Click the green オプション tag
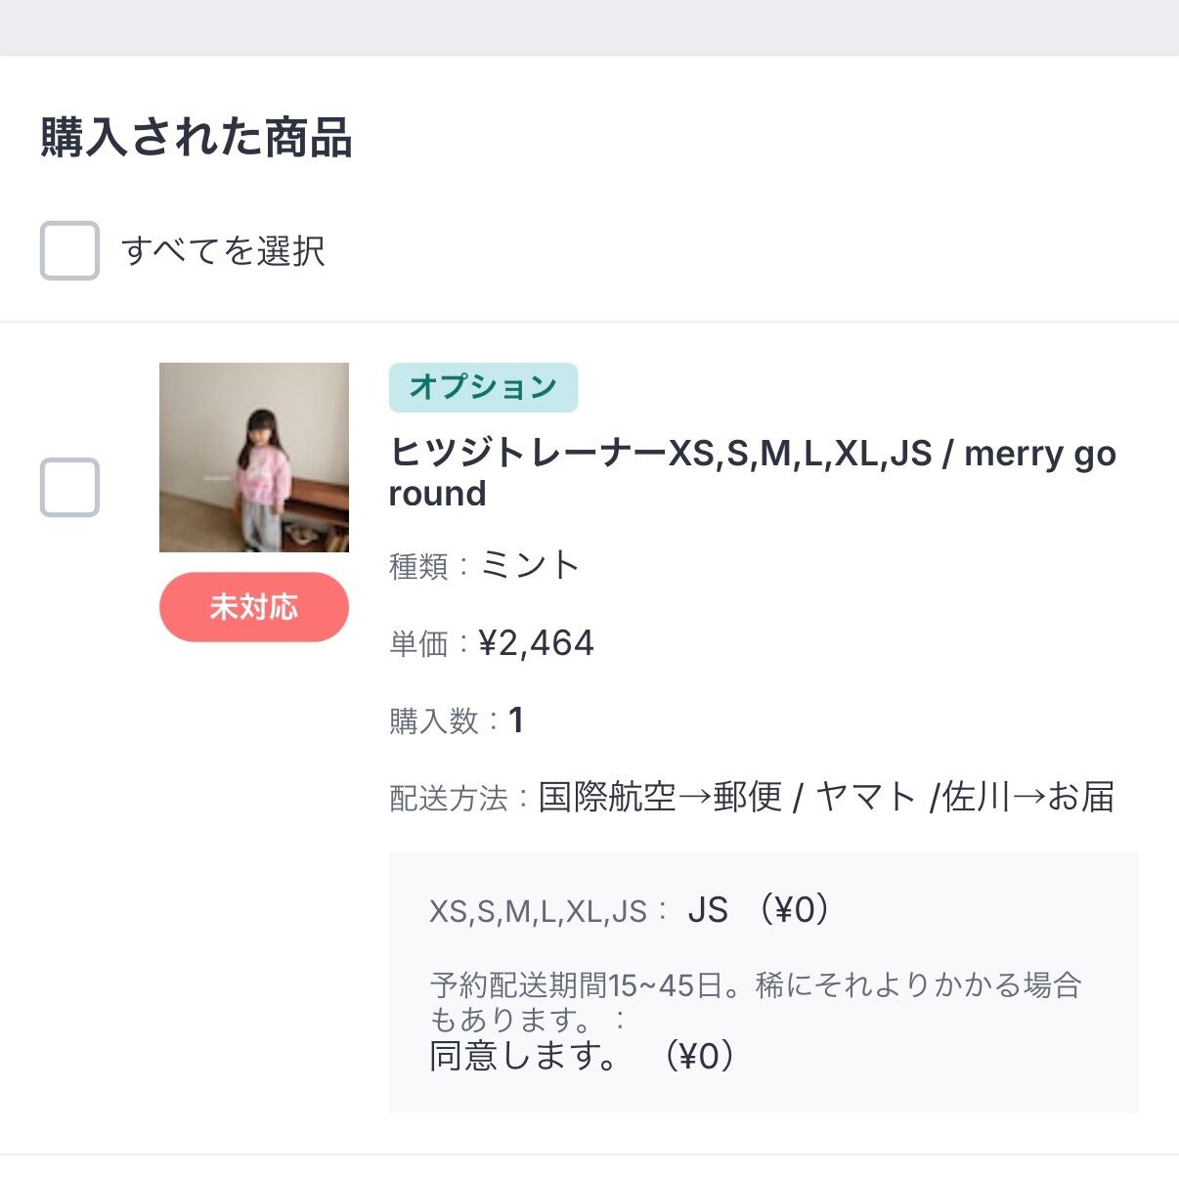 (x=483, y=387)
